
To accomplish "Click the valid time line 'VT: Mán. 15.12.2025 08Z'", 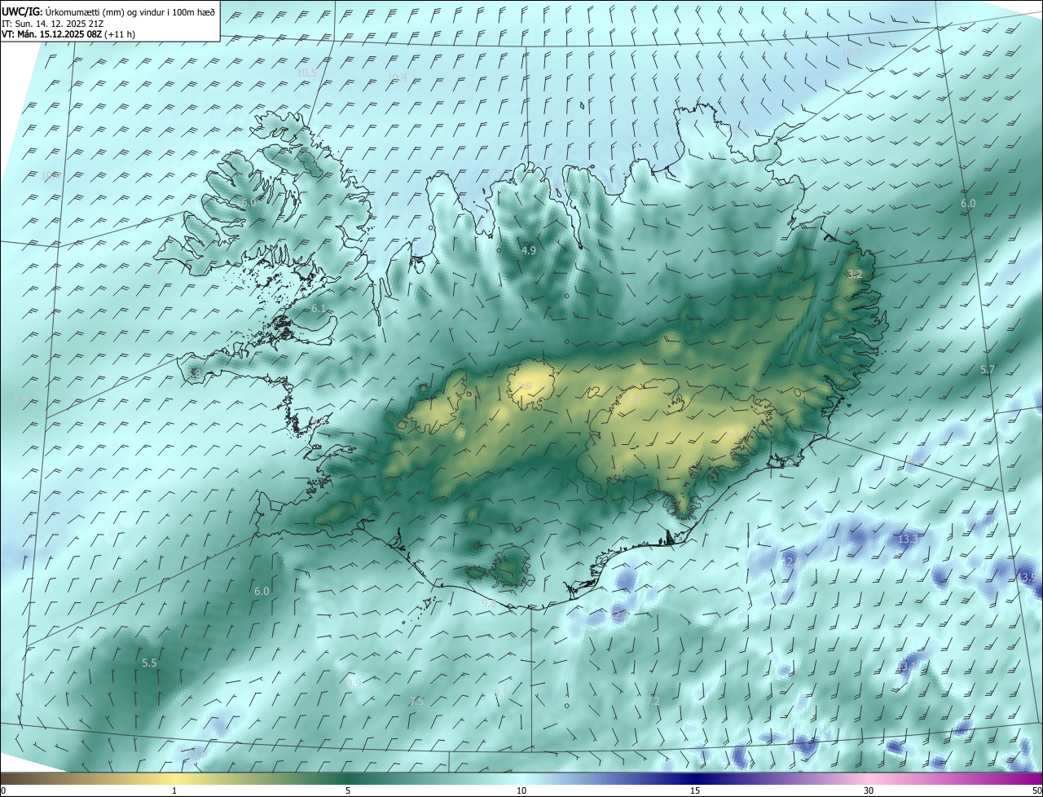I will pos(52,35).
